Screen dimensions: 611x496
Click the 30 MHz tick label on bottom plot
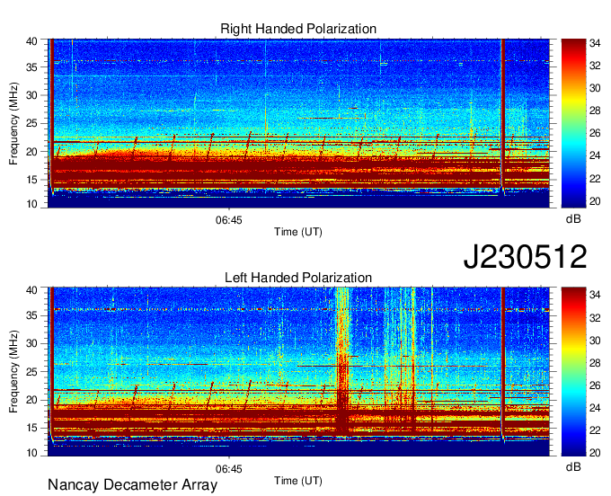click(x=32, y=343)
